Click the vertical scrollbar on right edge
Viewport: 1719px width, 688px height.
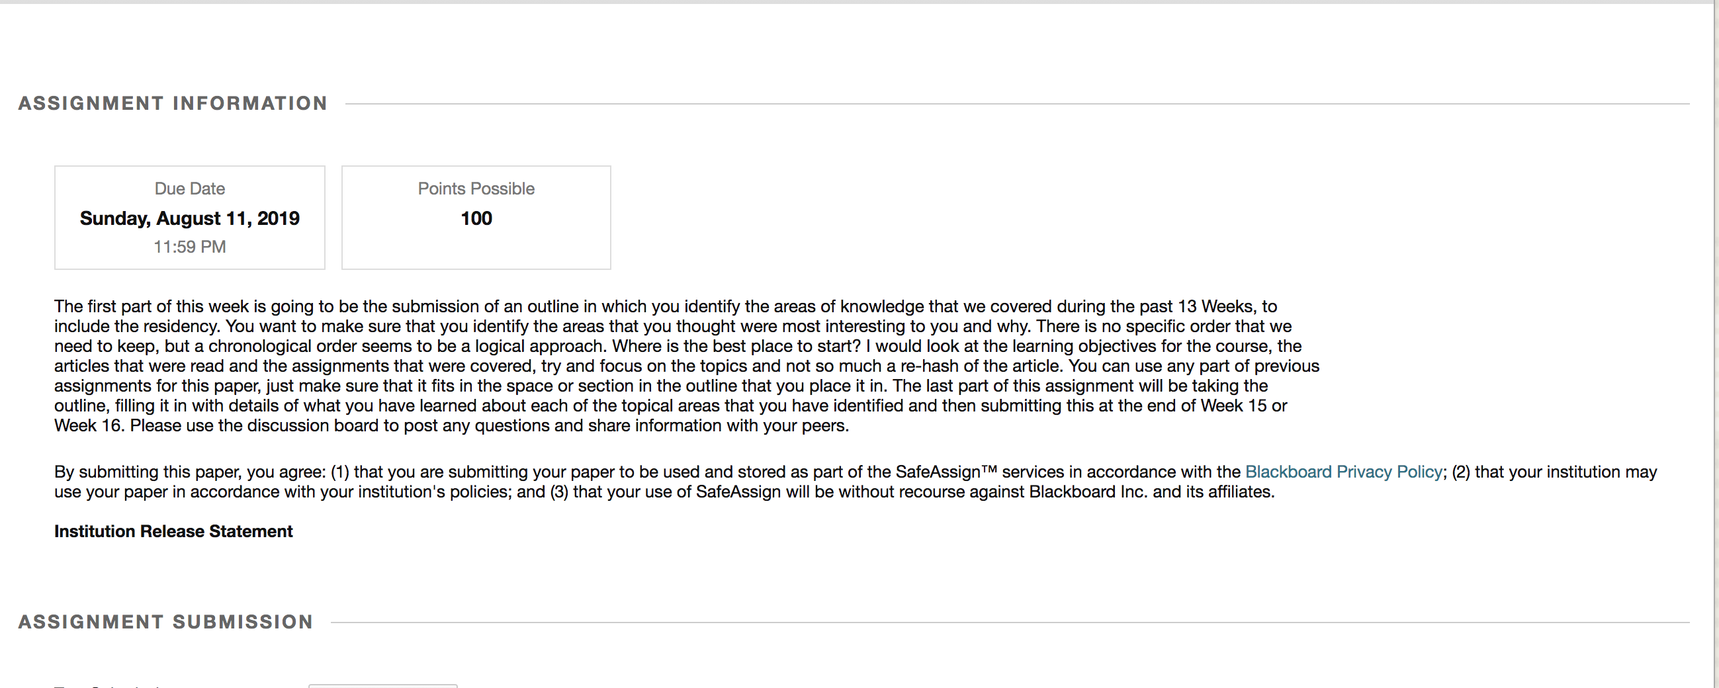1714,343
